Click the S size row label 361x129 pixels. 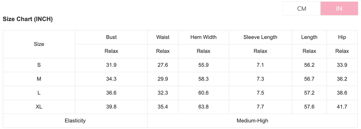[39, 65]
